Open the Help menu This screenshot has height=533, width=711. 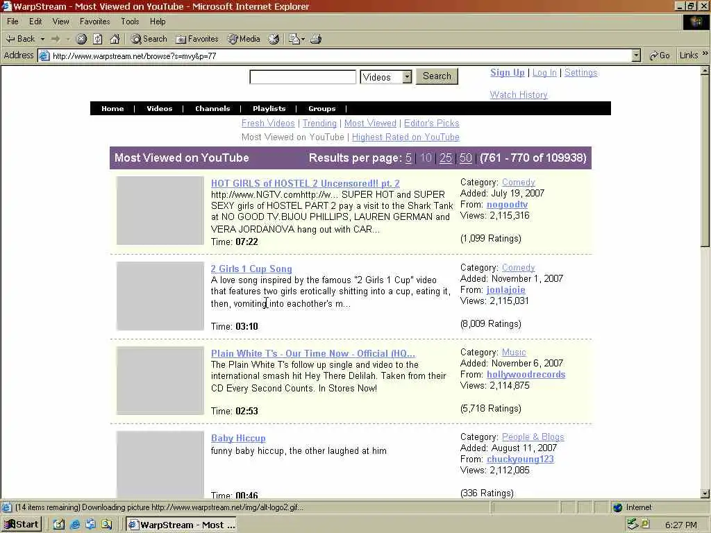(158, 22)
